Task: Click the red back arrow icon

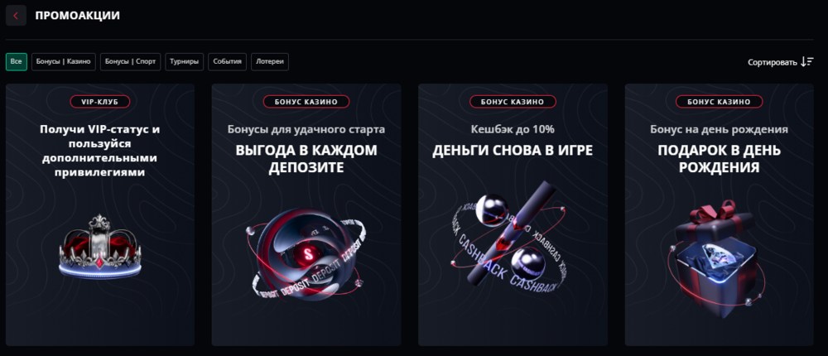Action: click(x=16, y=16)
